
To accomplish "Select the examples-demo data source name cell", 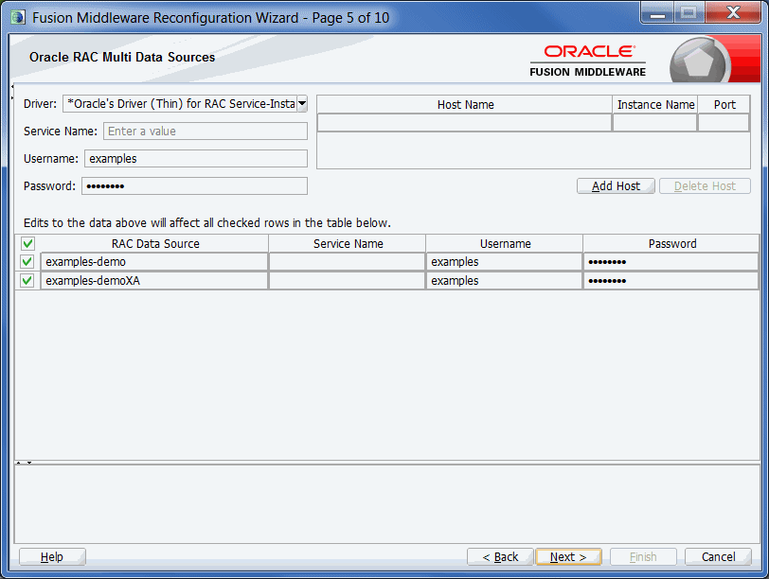I will click(x=154, y=261).
